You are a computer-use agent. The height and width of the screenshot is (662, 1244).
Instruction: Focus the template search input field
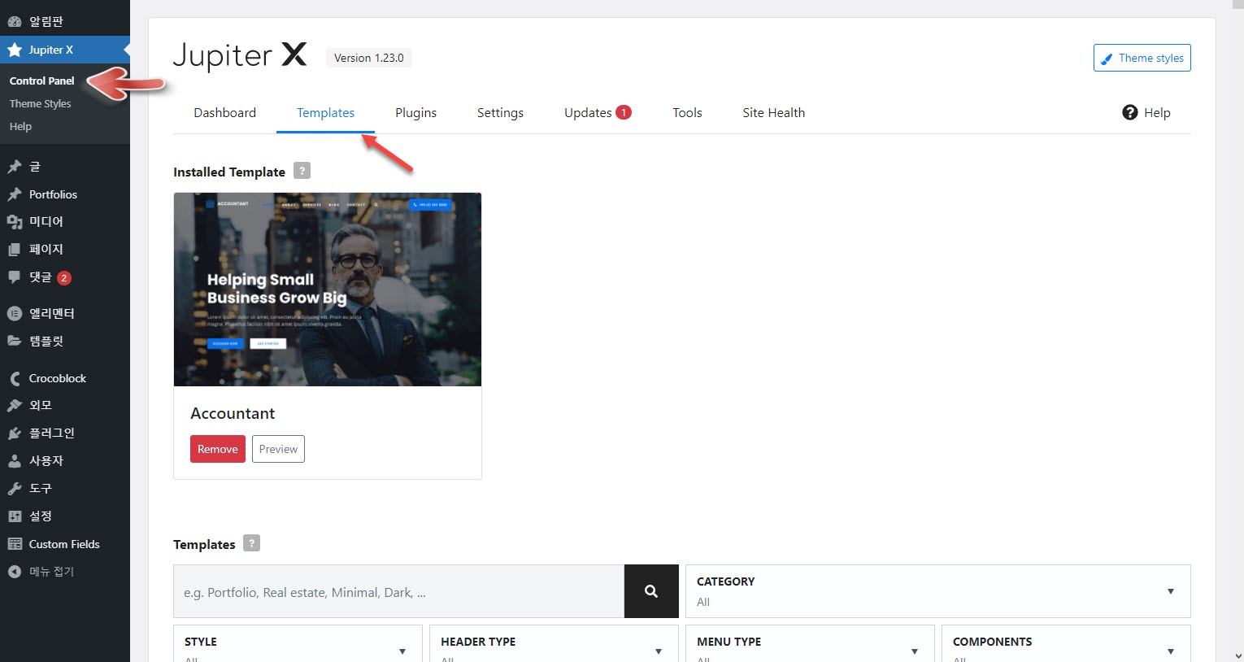pyautogui.click(x=398, y=591)
